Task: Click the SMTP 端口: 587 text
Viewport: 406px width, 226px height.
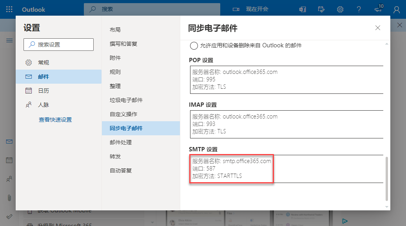Action: pos(204,169)
